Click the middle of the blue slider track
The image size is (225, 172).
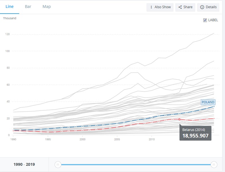[136, 164]
